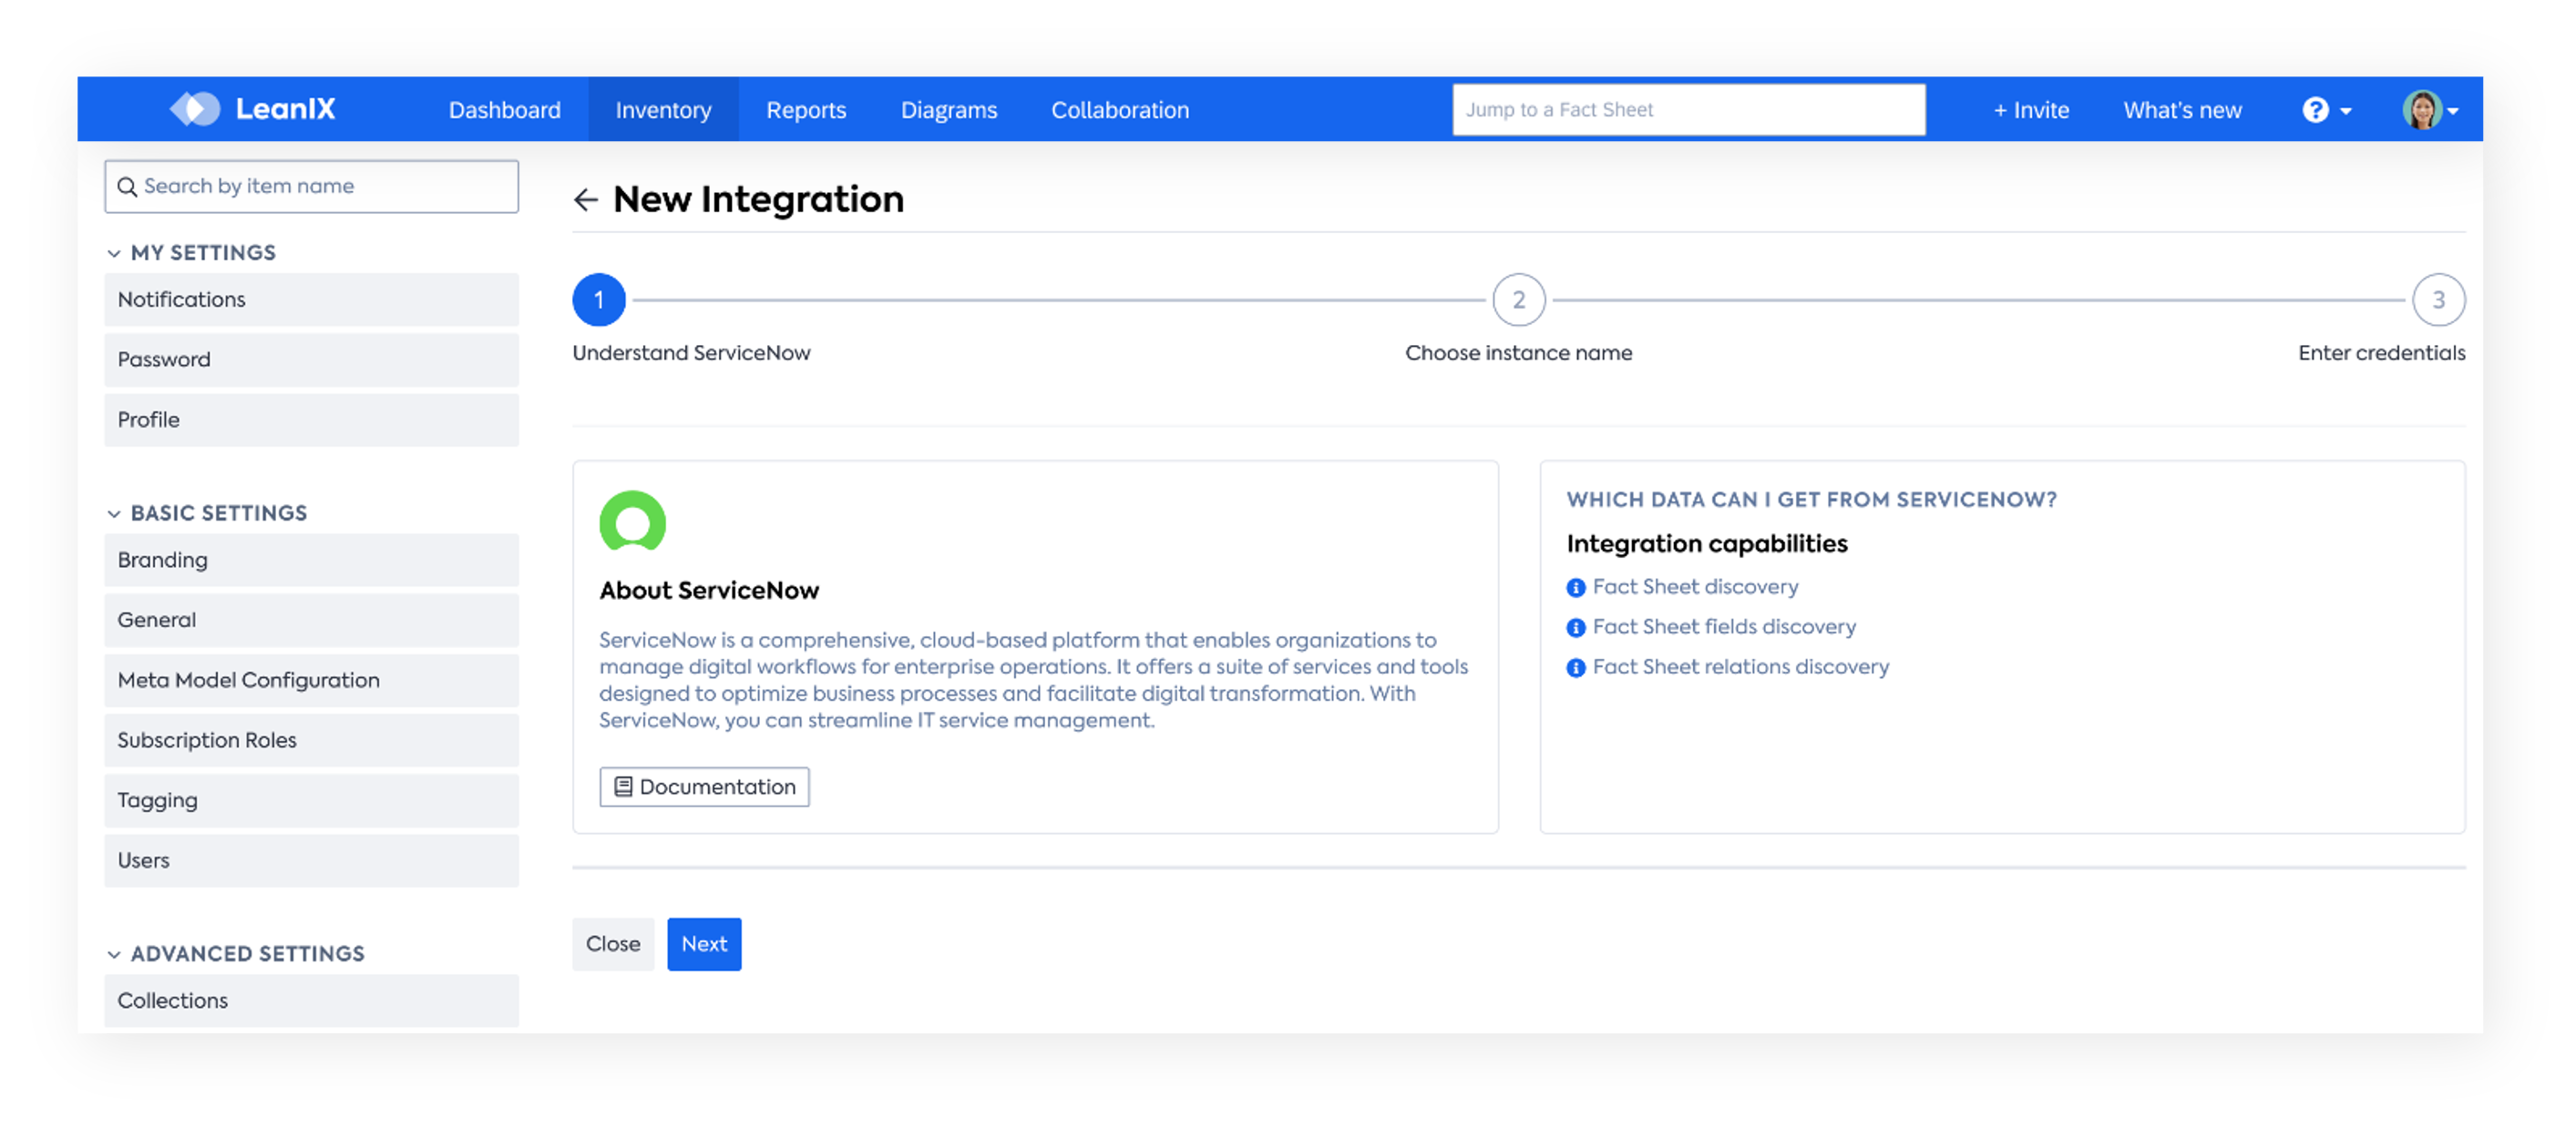Click the Integration capabilities heading
This screenshot has width=2576, height=1126.
point(1707,544)
